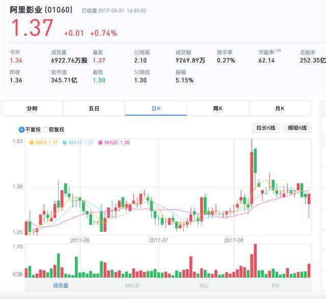Click the 成交额 value 9269.89万
This screenshot has height=299, width=326.
click(x=191, y=61)
